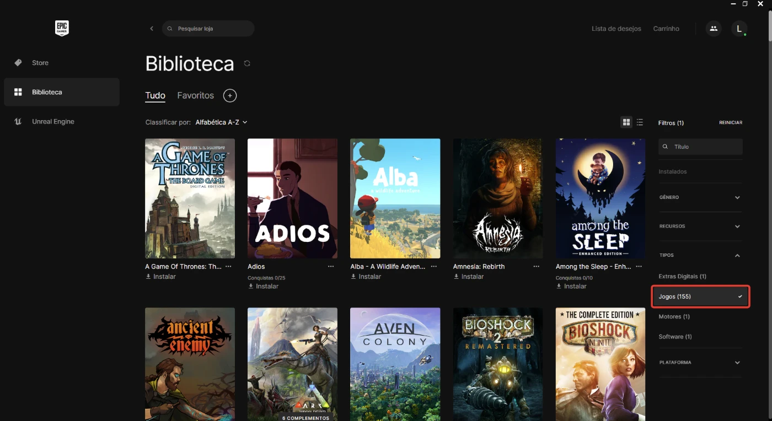Open the BioShock Infinite Complete Edition cover
This screenshot has width=772, height=421.
point(601,364)
